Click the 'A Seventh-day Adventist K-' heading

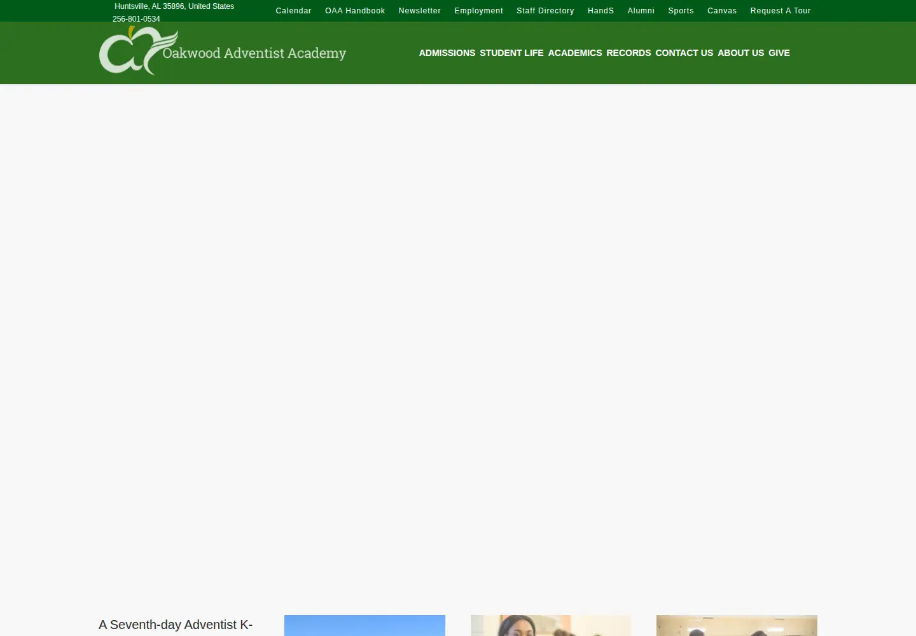176,625
